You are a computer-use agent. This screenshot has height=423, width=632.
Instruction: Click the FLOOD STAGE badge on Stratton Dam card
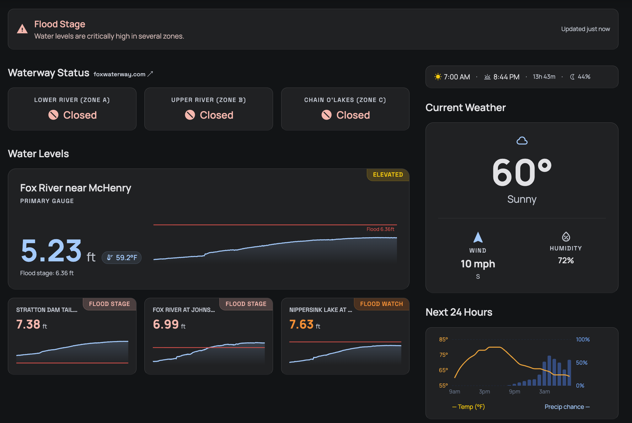pos(109,304)
